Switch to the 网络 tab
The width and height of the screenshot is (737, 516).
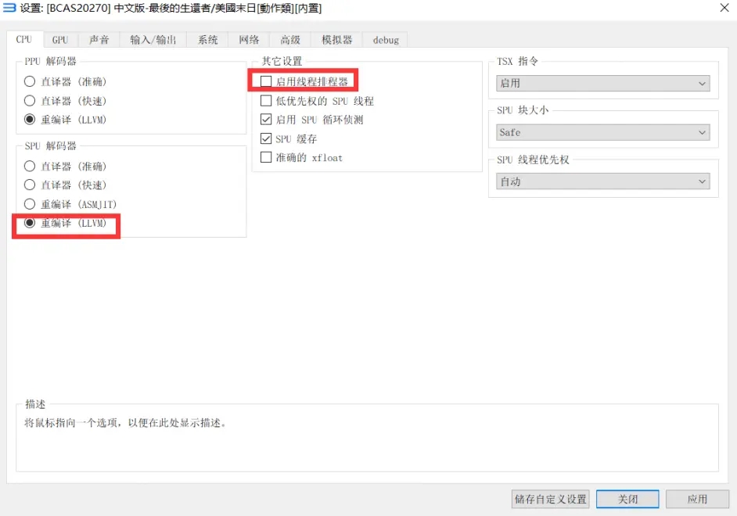(x=249, y=39)
